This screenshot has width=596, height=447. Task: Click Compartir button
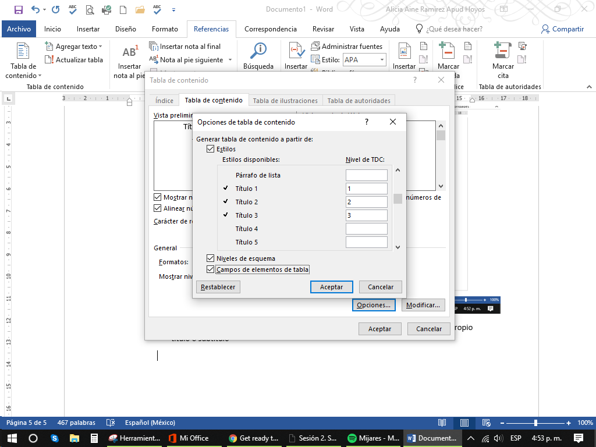pyautogui.click(x=563, y=29)
